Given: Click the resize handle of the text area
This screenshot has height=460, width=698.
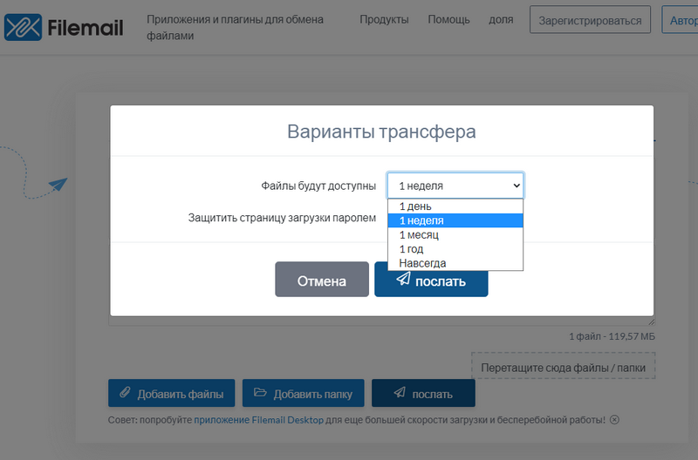Looking at the screenshot, I should [x=651, y=321].
